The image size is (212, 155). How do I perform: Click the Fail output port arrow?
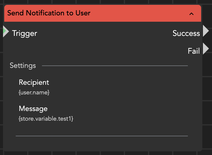click(206, 49)
